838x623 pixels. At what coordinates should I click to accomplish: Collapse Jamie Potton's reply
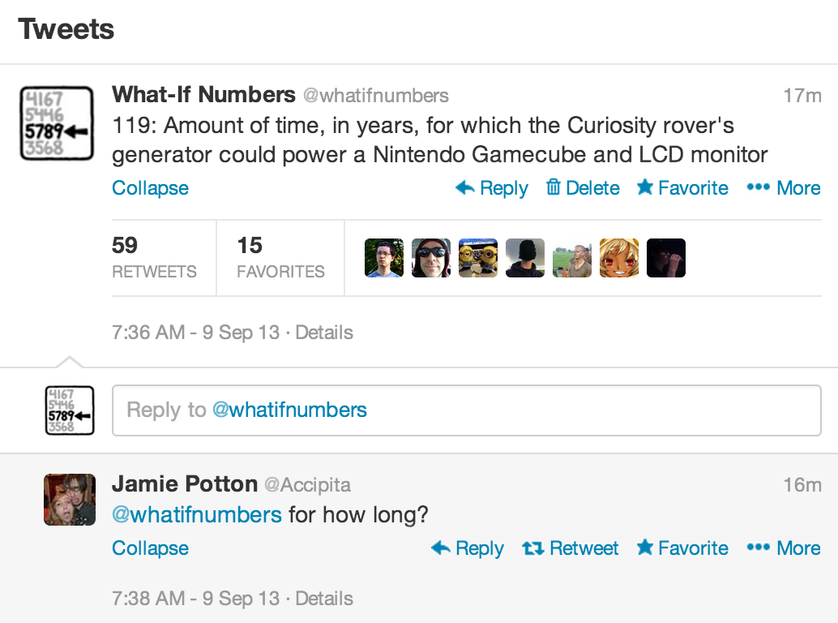[150, 548]
